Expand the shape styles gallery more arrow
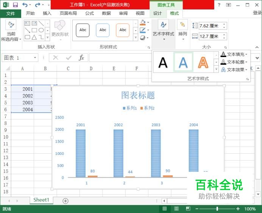The height and width of the screenshot is (213, 262). (136, 37)
